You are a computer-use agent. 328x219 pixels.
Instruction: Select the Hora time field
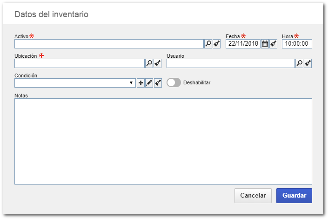coord(297,44)
